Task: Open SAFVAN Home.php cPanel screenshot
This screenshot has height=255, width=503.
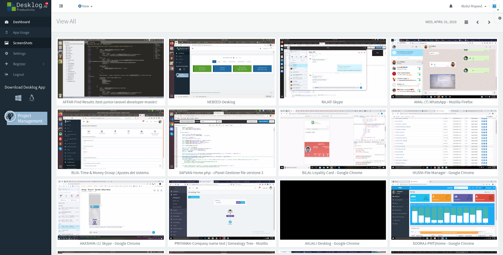Action: pyautogui.click(x=222, y=139)
